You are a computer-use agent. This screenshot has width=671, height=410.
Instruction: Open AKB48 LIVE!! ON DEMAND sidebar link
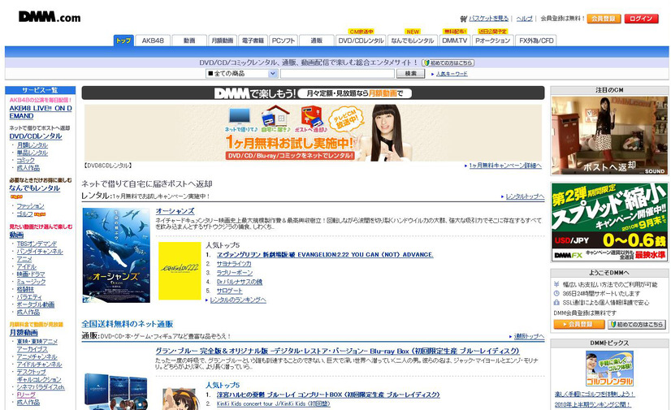(41, 112)
